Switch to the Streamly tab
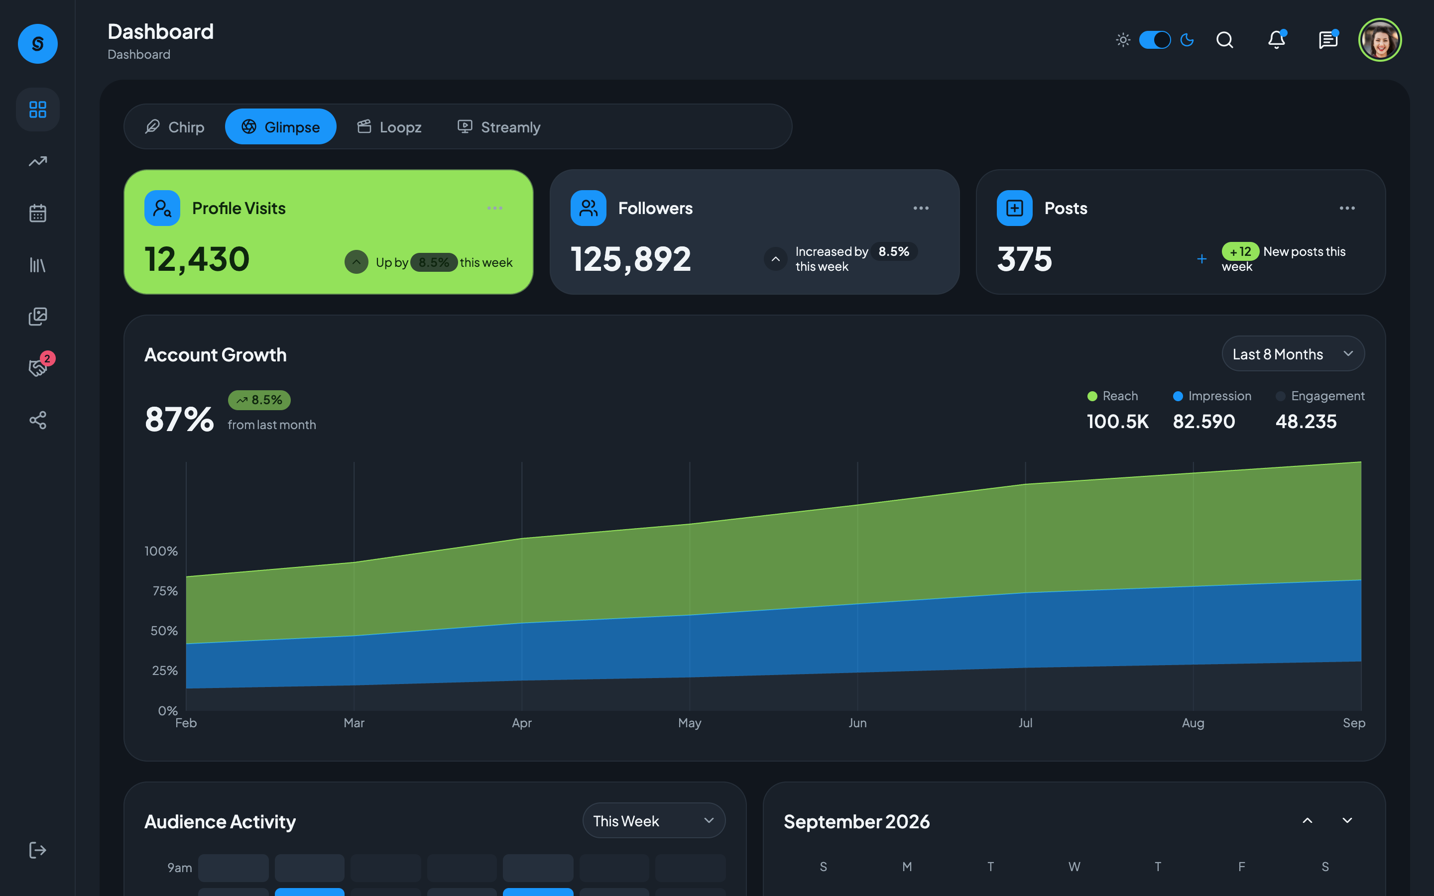This screenshot has width=1434, height=896. pos(499,127)
